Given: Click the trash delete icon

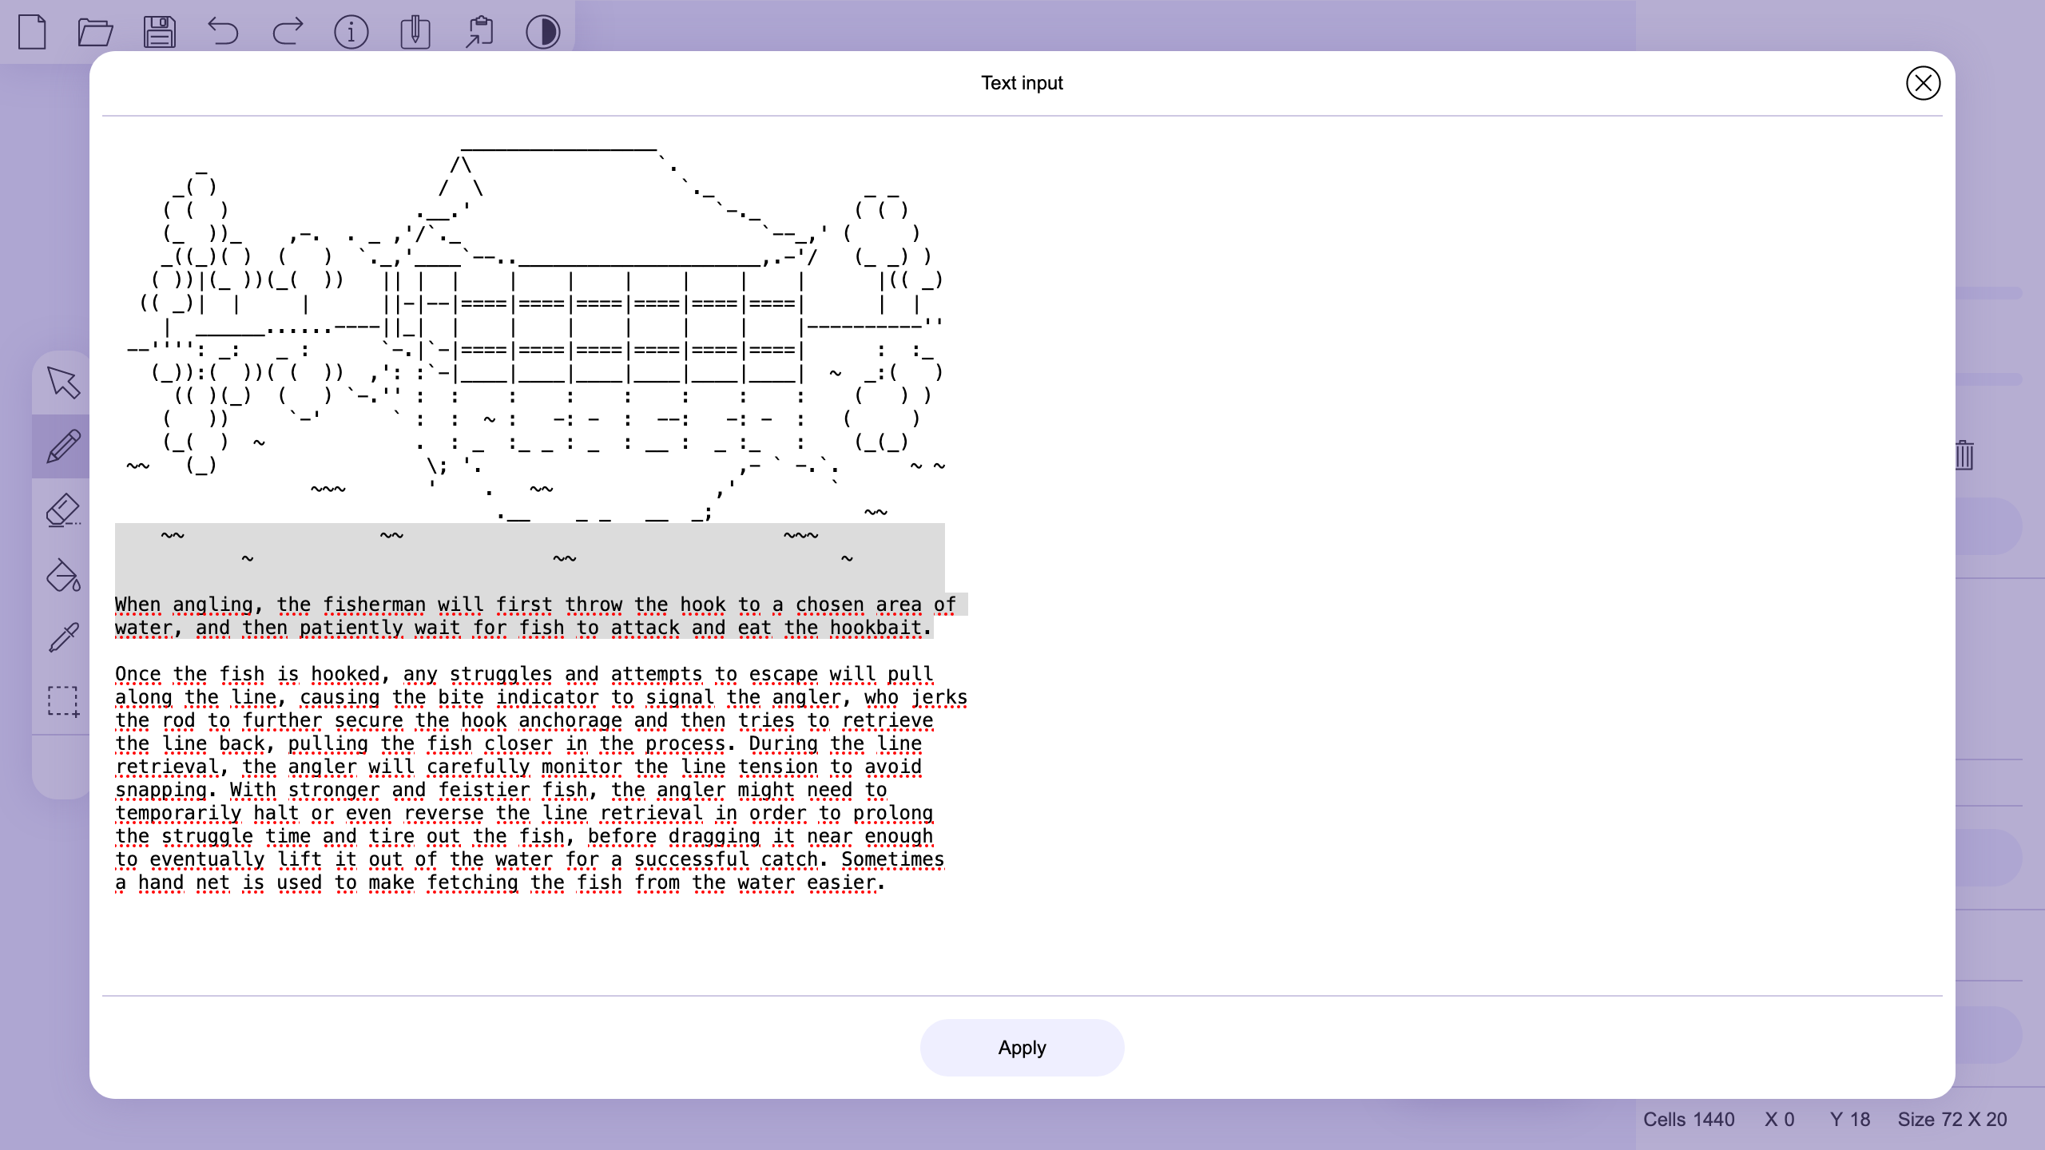Looking at the screenshot, I should pos(1965,455).
